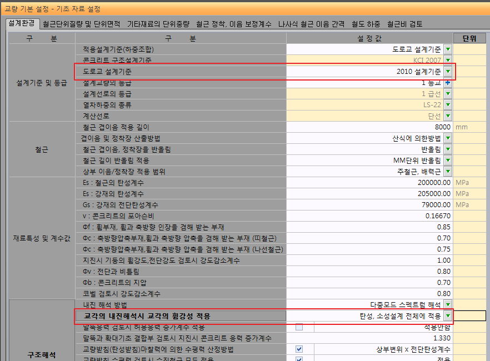This screenshot has height=361, width=490.
Task: Open the 철근비 검토 tab
Action: 404,24
